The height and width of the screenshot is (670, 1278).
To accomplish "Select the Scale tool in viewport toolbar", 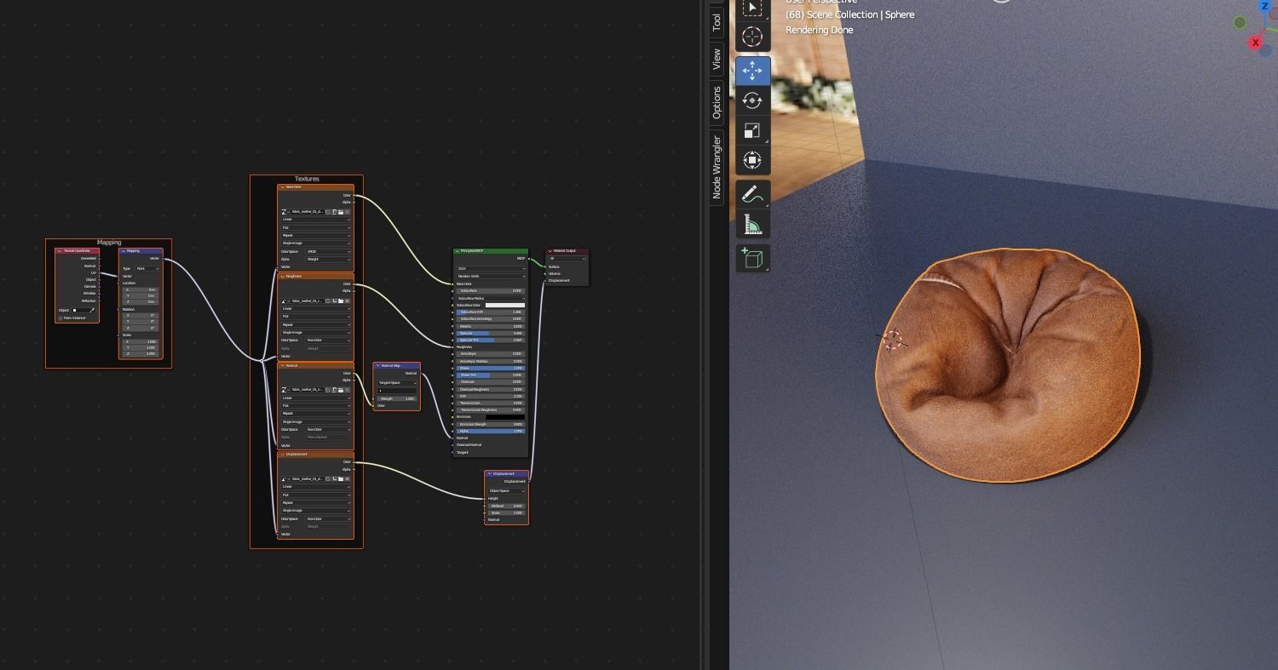I will tap(752, 129).
